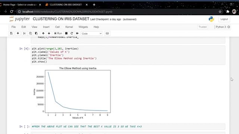Bookmark this page with star icon
239x134 pixels.
coord(220,12)
